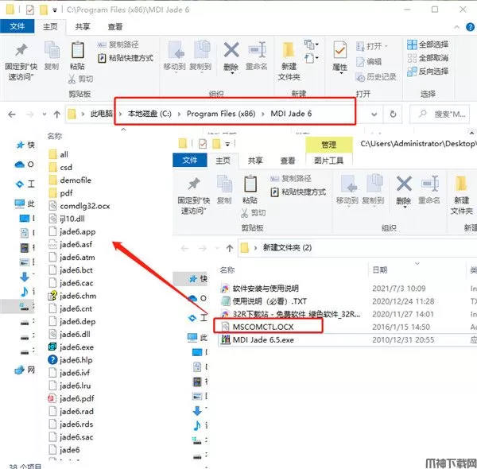Click Program Files (x86) in address breadcrumb
This screenshot has width=477, height=469.
coord(221,114)
